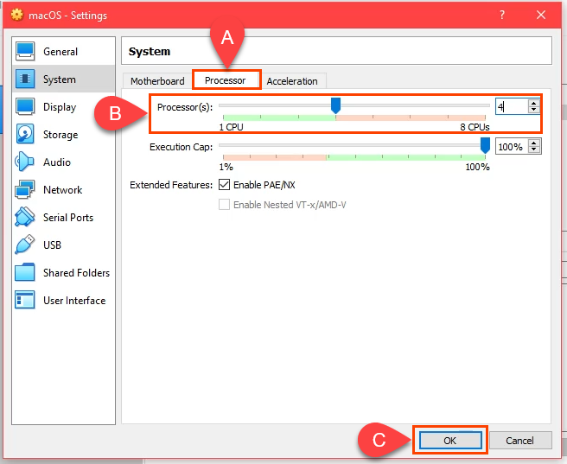Select the Processor tab
Image resolution: width=567 pixels, height=464 pixels.
[x=226, y=80]
